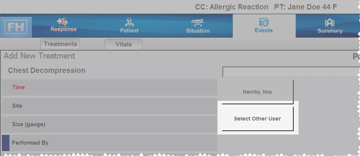Select the Site field row
The width and height of the screenshot is (360, 156).
pyautogui.click(x=110, y=106)
